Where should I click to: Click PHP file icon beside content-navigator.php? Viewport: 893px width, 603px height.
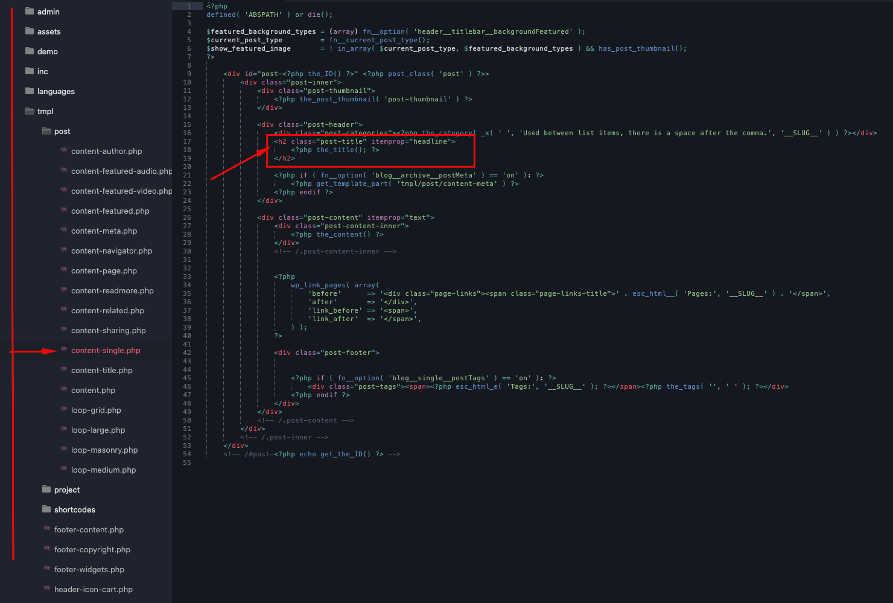pyautogui.click(x=64, y=250)
